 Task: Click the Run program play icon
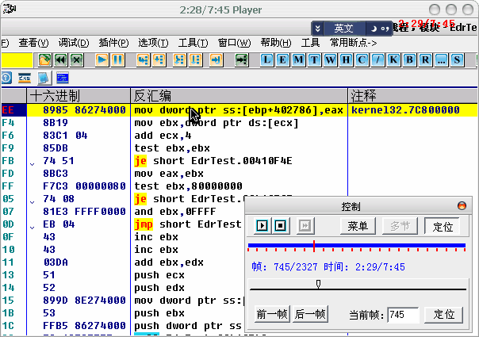pos(102,59)
